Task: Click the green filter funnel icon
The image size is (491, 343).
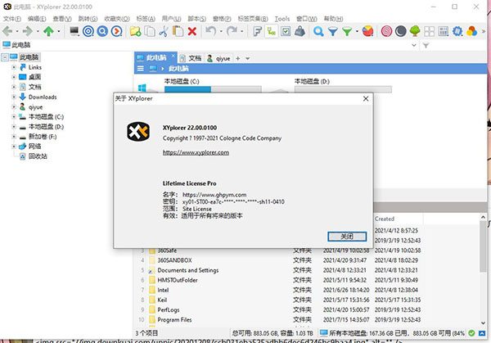Action: [347, 31]
